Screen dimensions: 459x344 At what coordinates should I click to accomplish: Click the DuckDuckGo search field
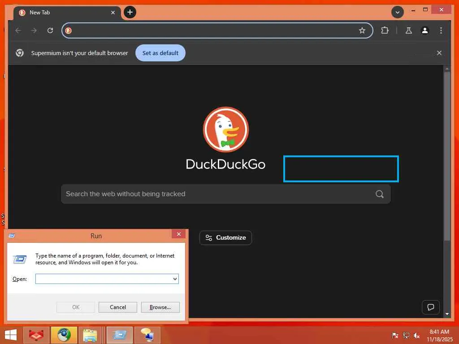pyautogui.click(x=226, y=194)
